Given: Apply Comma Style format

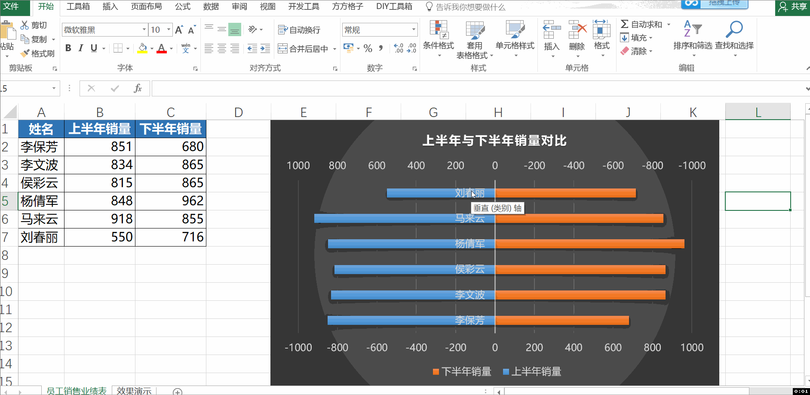Looking at the screenshot, I should click(x=381, y=48).
